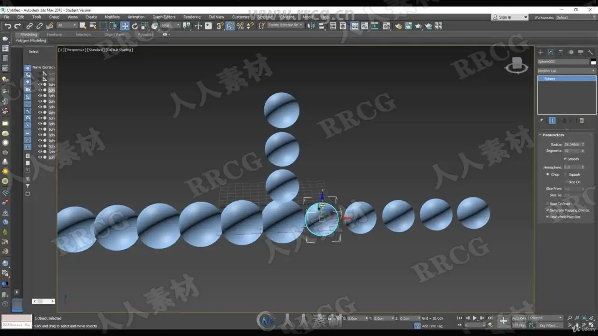Select the Squash radio button
This screenshot has height=336, width=598.
(x=565, y=175)
